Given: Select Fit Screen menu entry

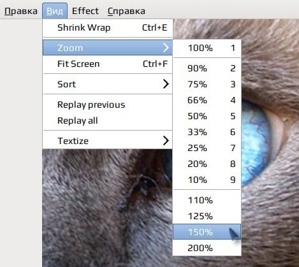Looking at the screenshot, I should pos(108,64).
